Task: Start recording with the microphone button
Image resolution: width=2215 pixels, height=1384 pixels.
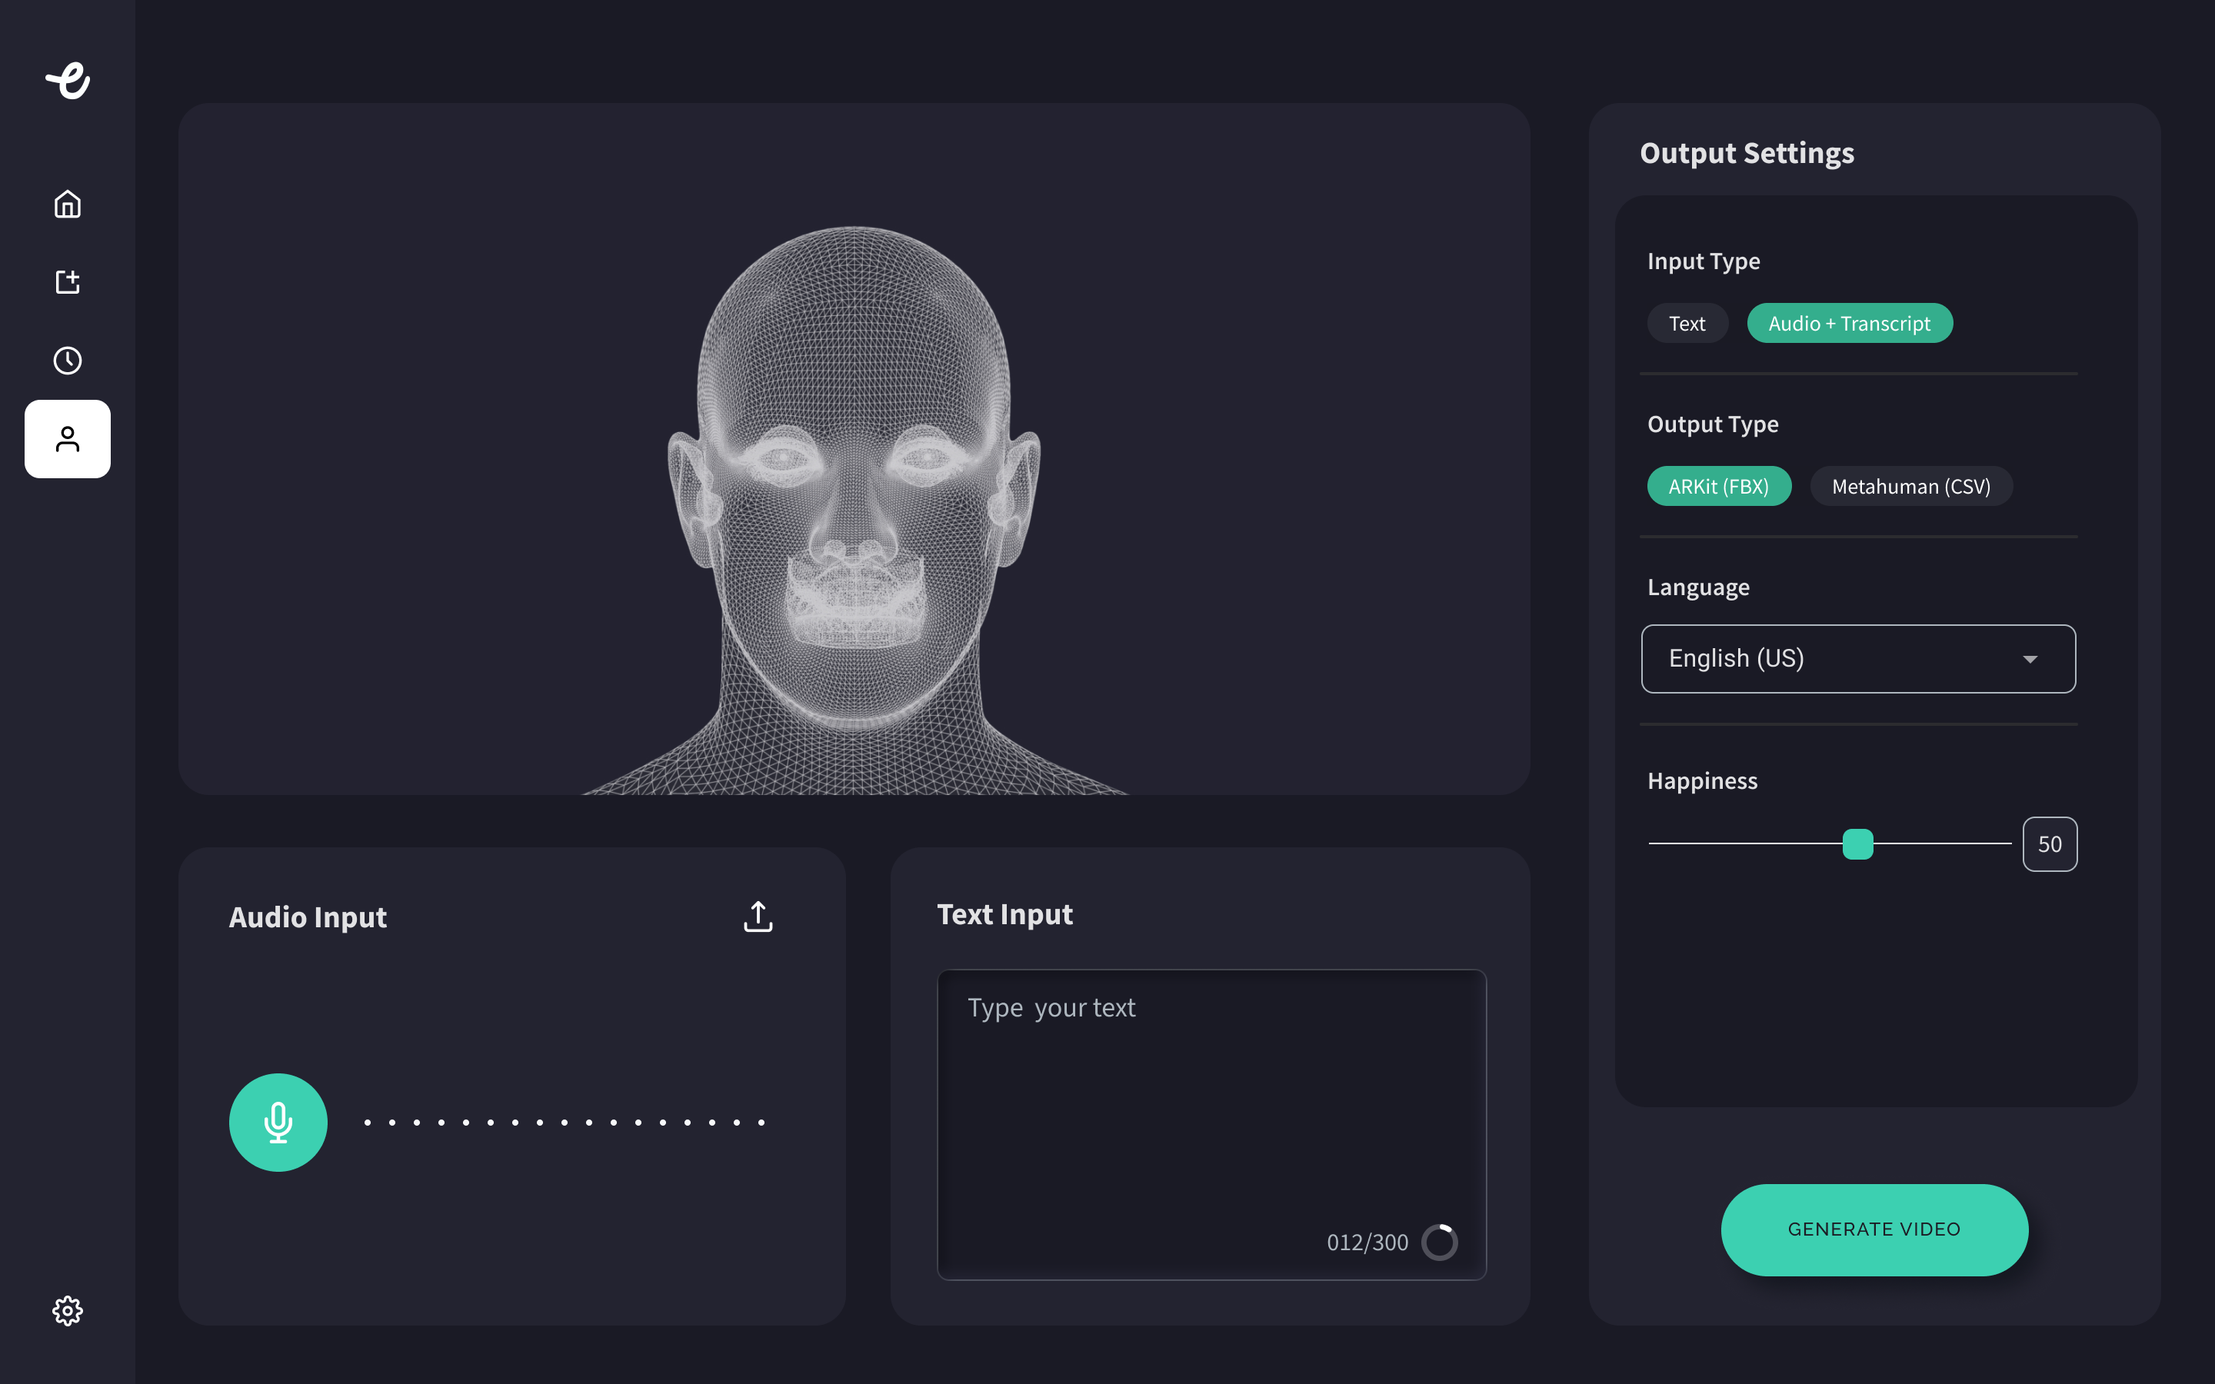Action: [278, 1123]
